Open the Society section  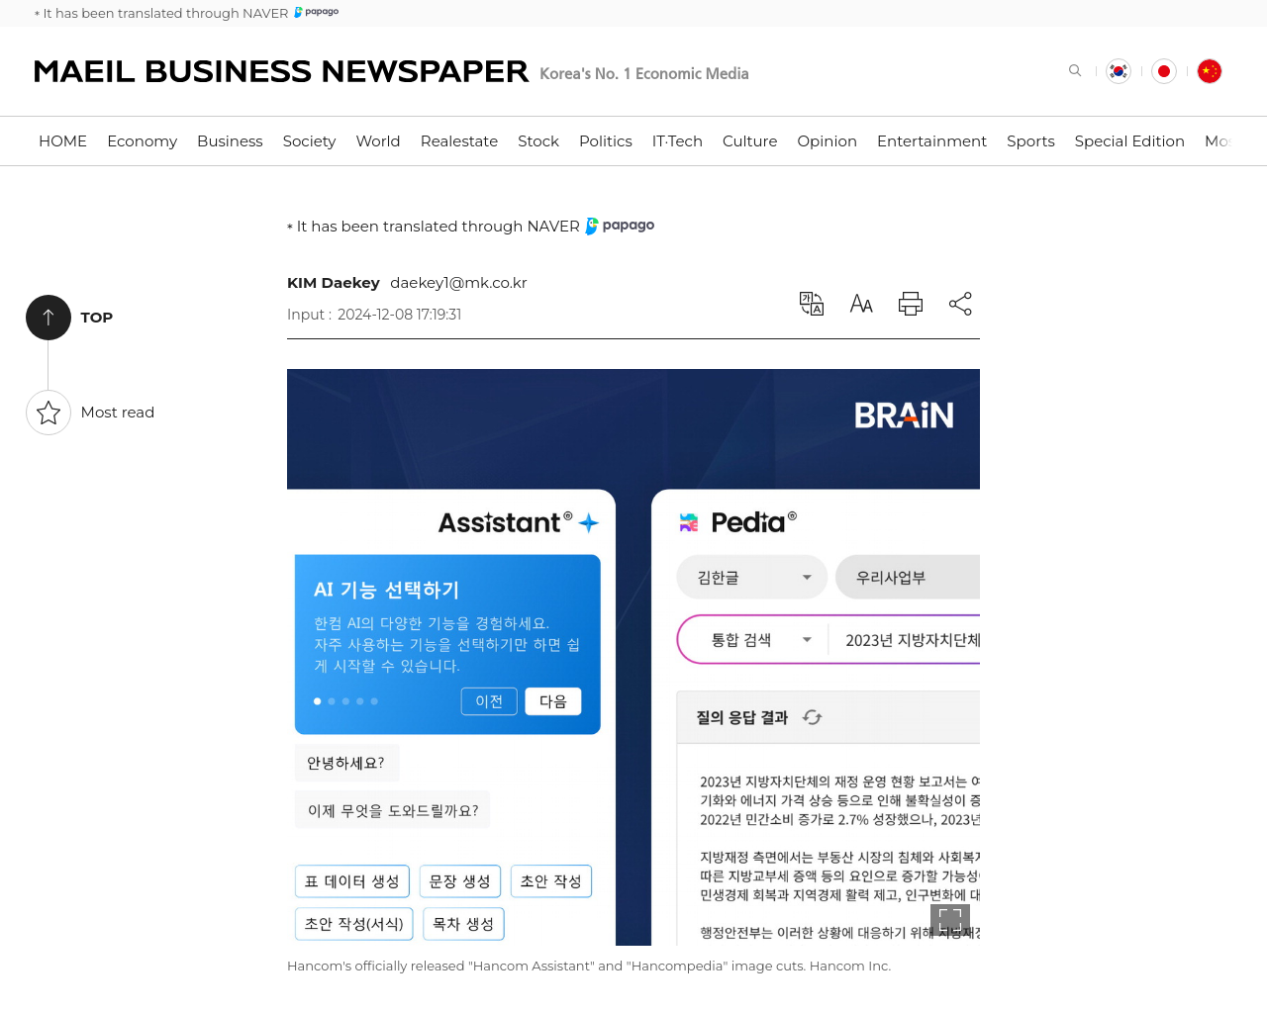(x=309, y=141)
